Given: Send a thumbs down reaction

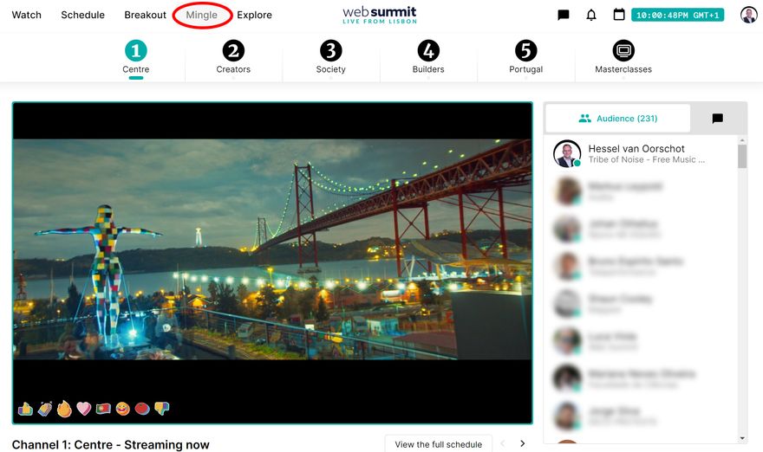Looking at the screenshot, I should coord(161,409).
